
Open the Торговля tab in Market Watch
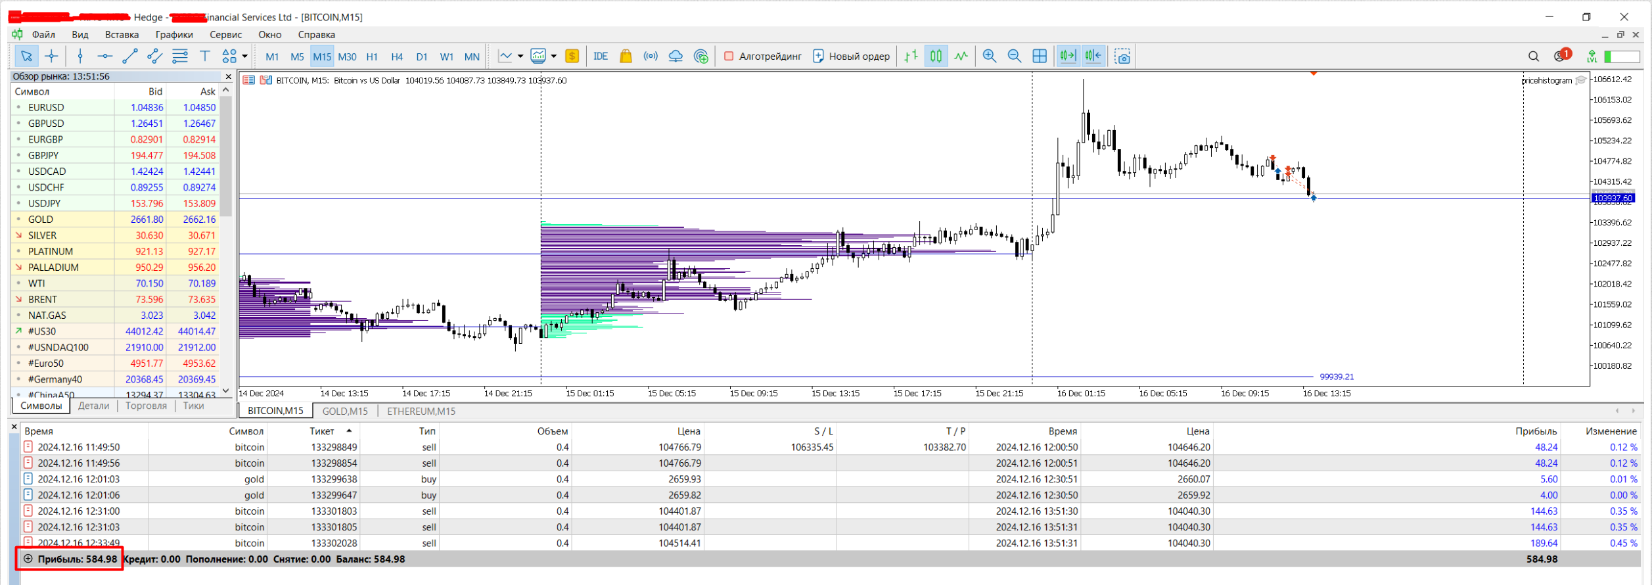point(146,406)
